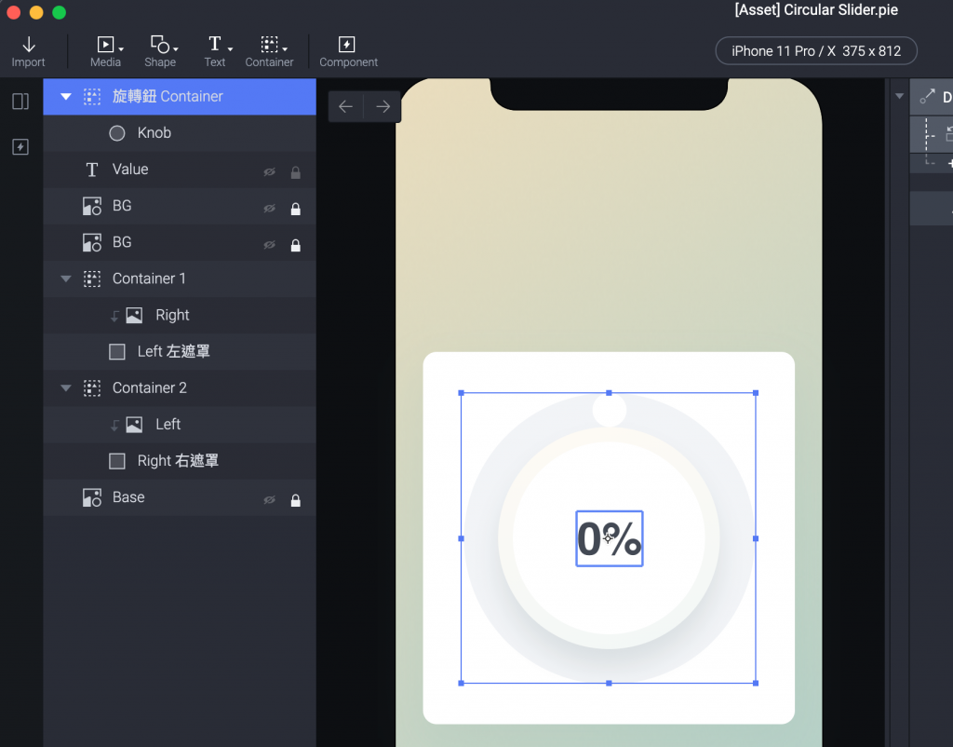Toggle visibility of the second BG layer
The image size is (953, 747).
269,245
